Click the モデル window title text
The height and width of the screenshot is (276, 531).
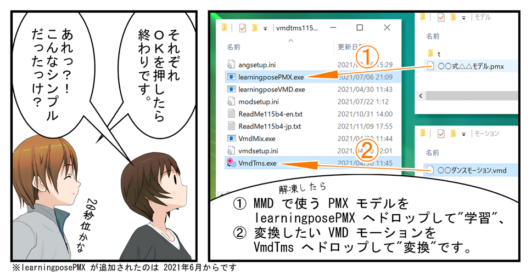click(x=483, y=17)
